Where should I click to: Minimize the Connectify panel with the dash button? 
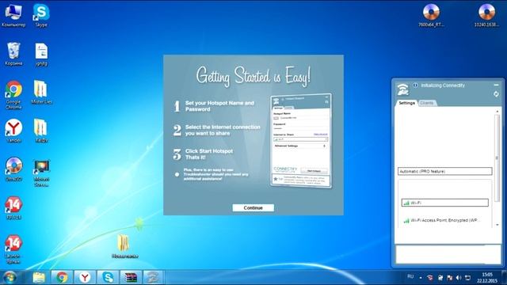tap(496, 85)
